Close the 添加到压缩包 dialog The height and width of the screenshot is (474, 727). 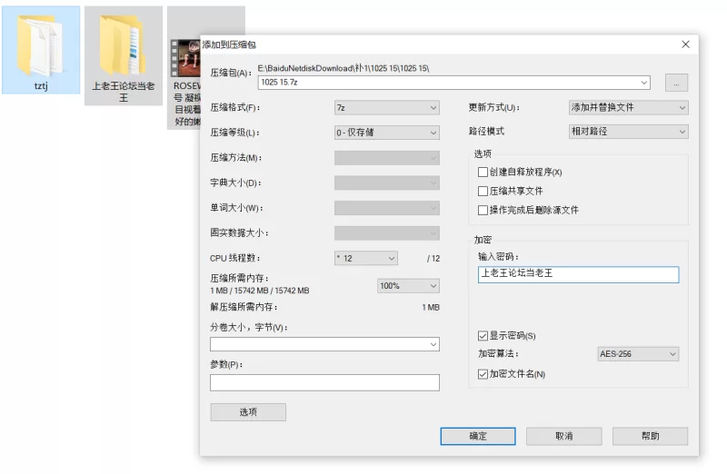[686, 44]
